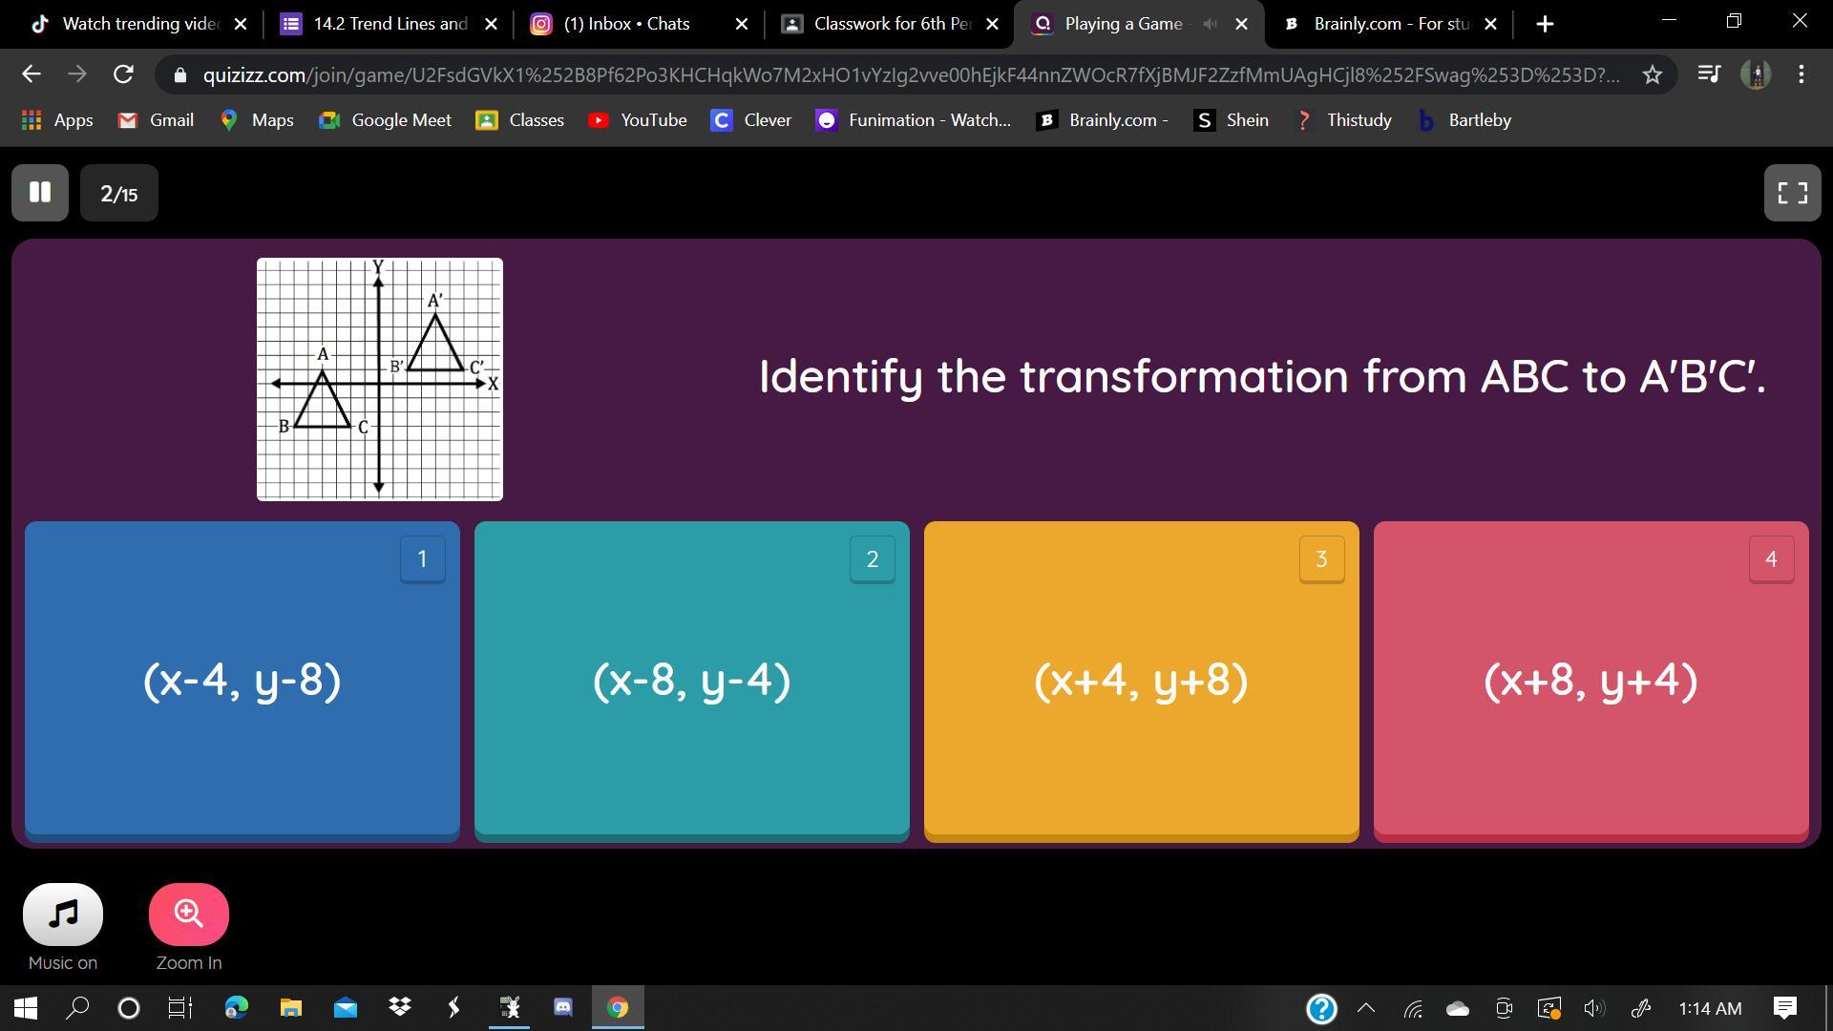Select answer (x-4, y-8)
This screenshot has width=1833, height=1031.
point(242,681)
